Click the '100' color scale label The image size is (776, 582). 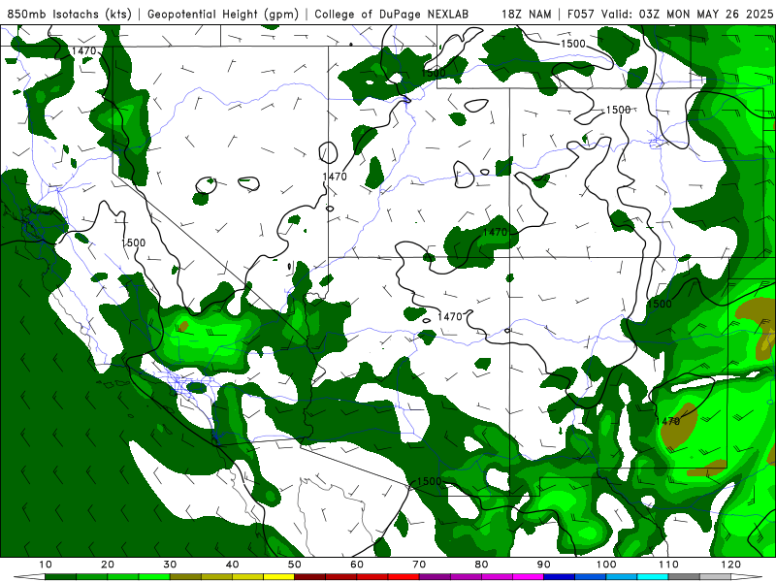point(606,565)
